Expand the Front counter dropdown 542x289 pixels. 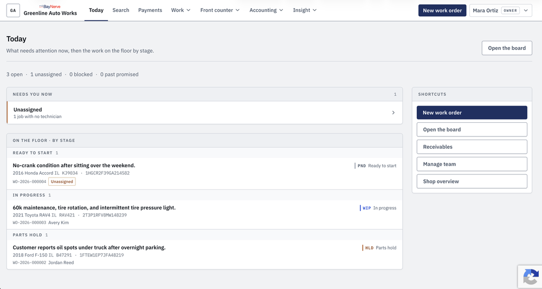point(220,10)
